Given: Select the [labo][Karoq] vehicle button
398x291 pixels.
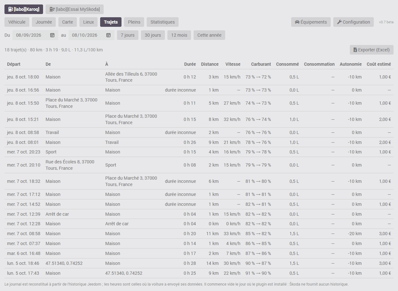Looking at the screenshot, I should (x=24, y=9).
